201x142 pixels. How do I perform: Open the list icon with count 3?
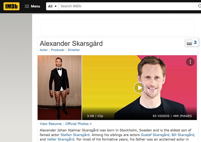pyautogui.click(x=192, y=42)
